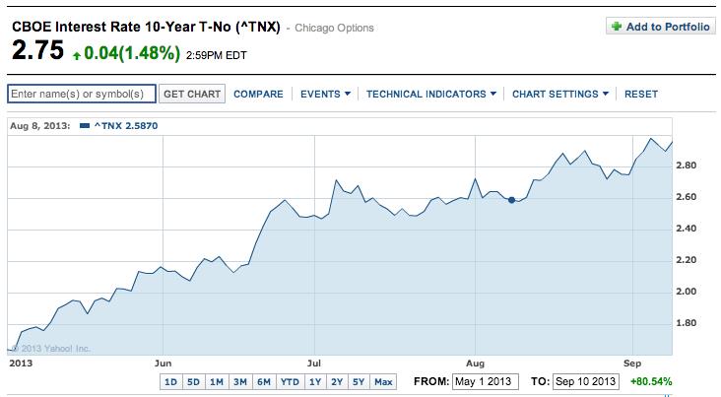Select the Max time range
The width and height of the screenshot is (721, 397).
tap(383, 382)
